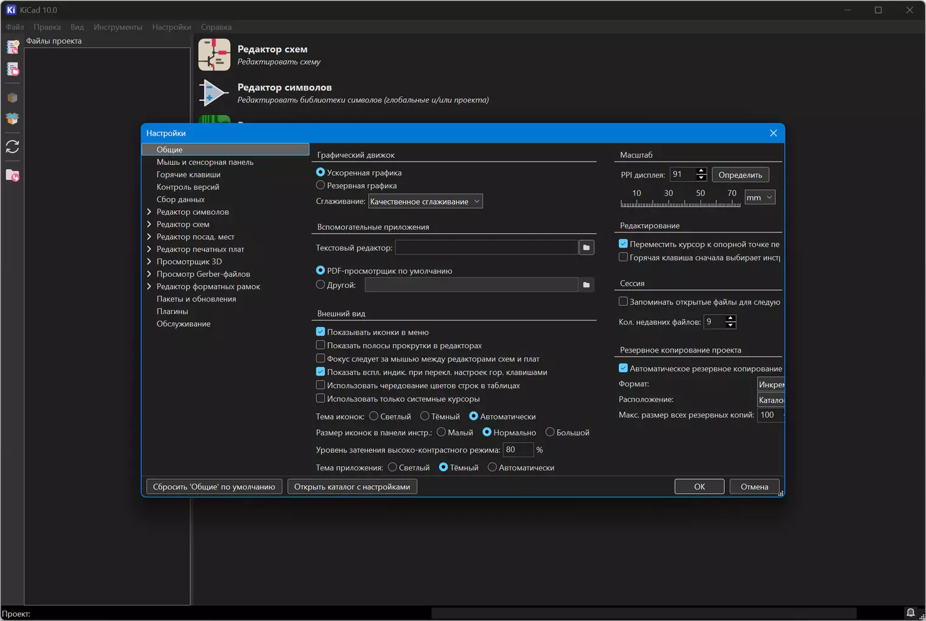Cancel the dialog with Отмена
This screenshot has height=621, width=926.
[x=754, y=486]
